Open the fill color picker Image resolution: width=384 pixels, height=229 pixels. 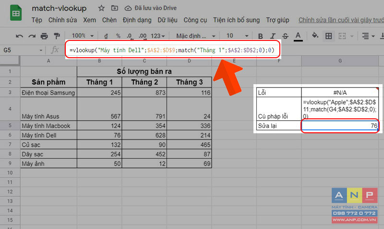point(315,36)
